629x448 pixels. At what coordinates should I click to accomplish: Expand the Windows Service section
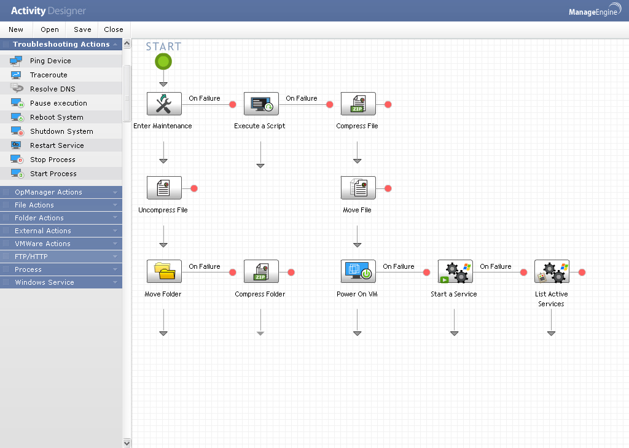[61, 282]
